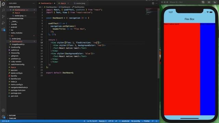Viewport: 219px width, 123px height.
Task: Open app.json file
Action: tap(14, 70)
